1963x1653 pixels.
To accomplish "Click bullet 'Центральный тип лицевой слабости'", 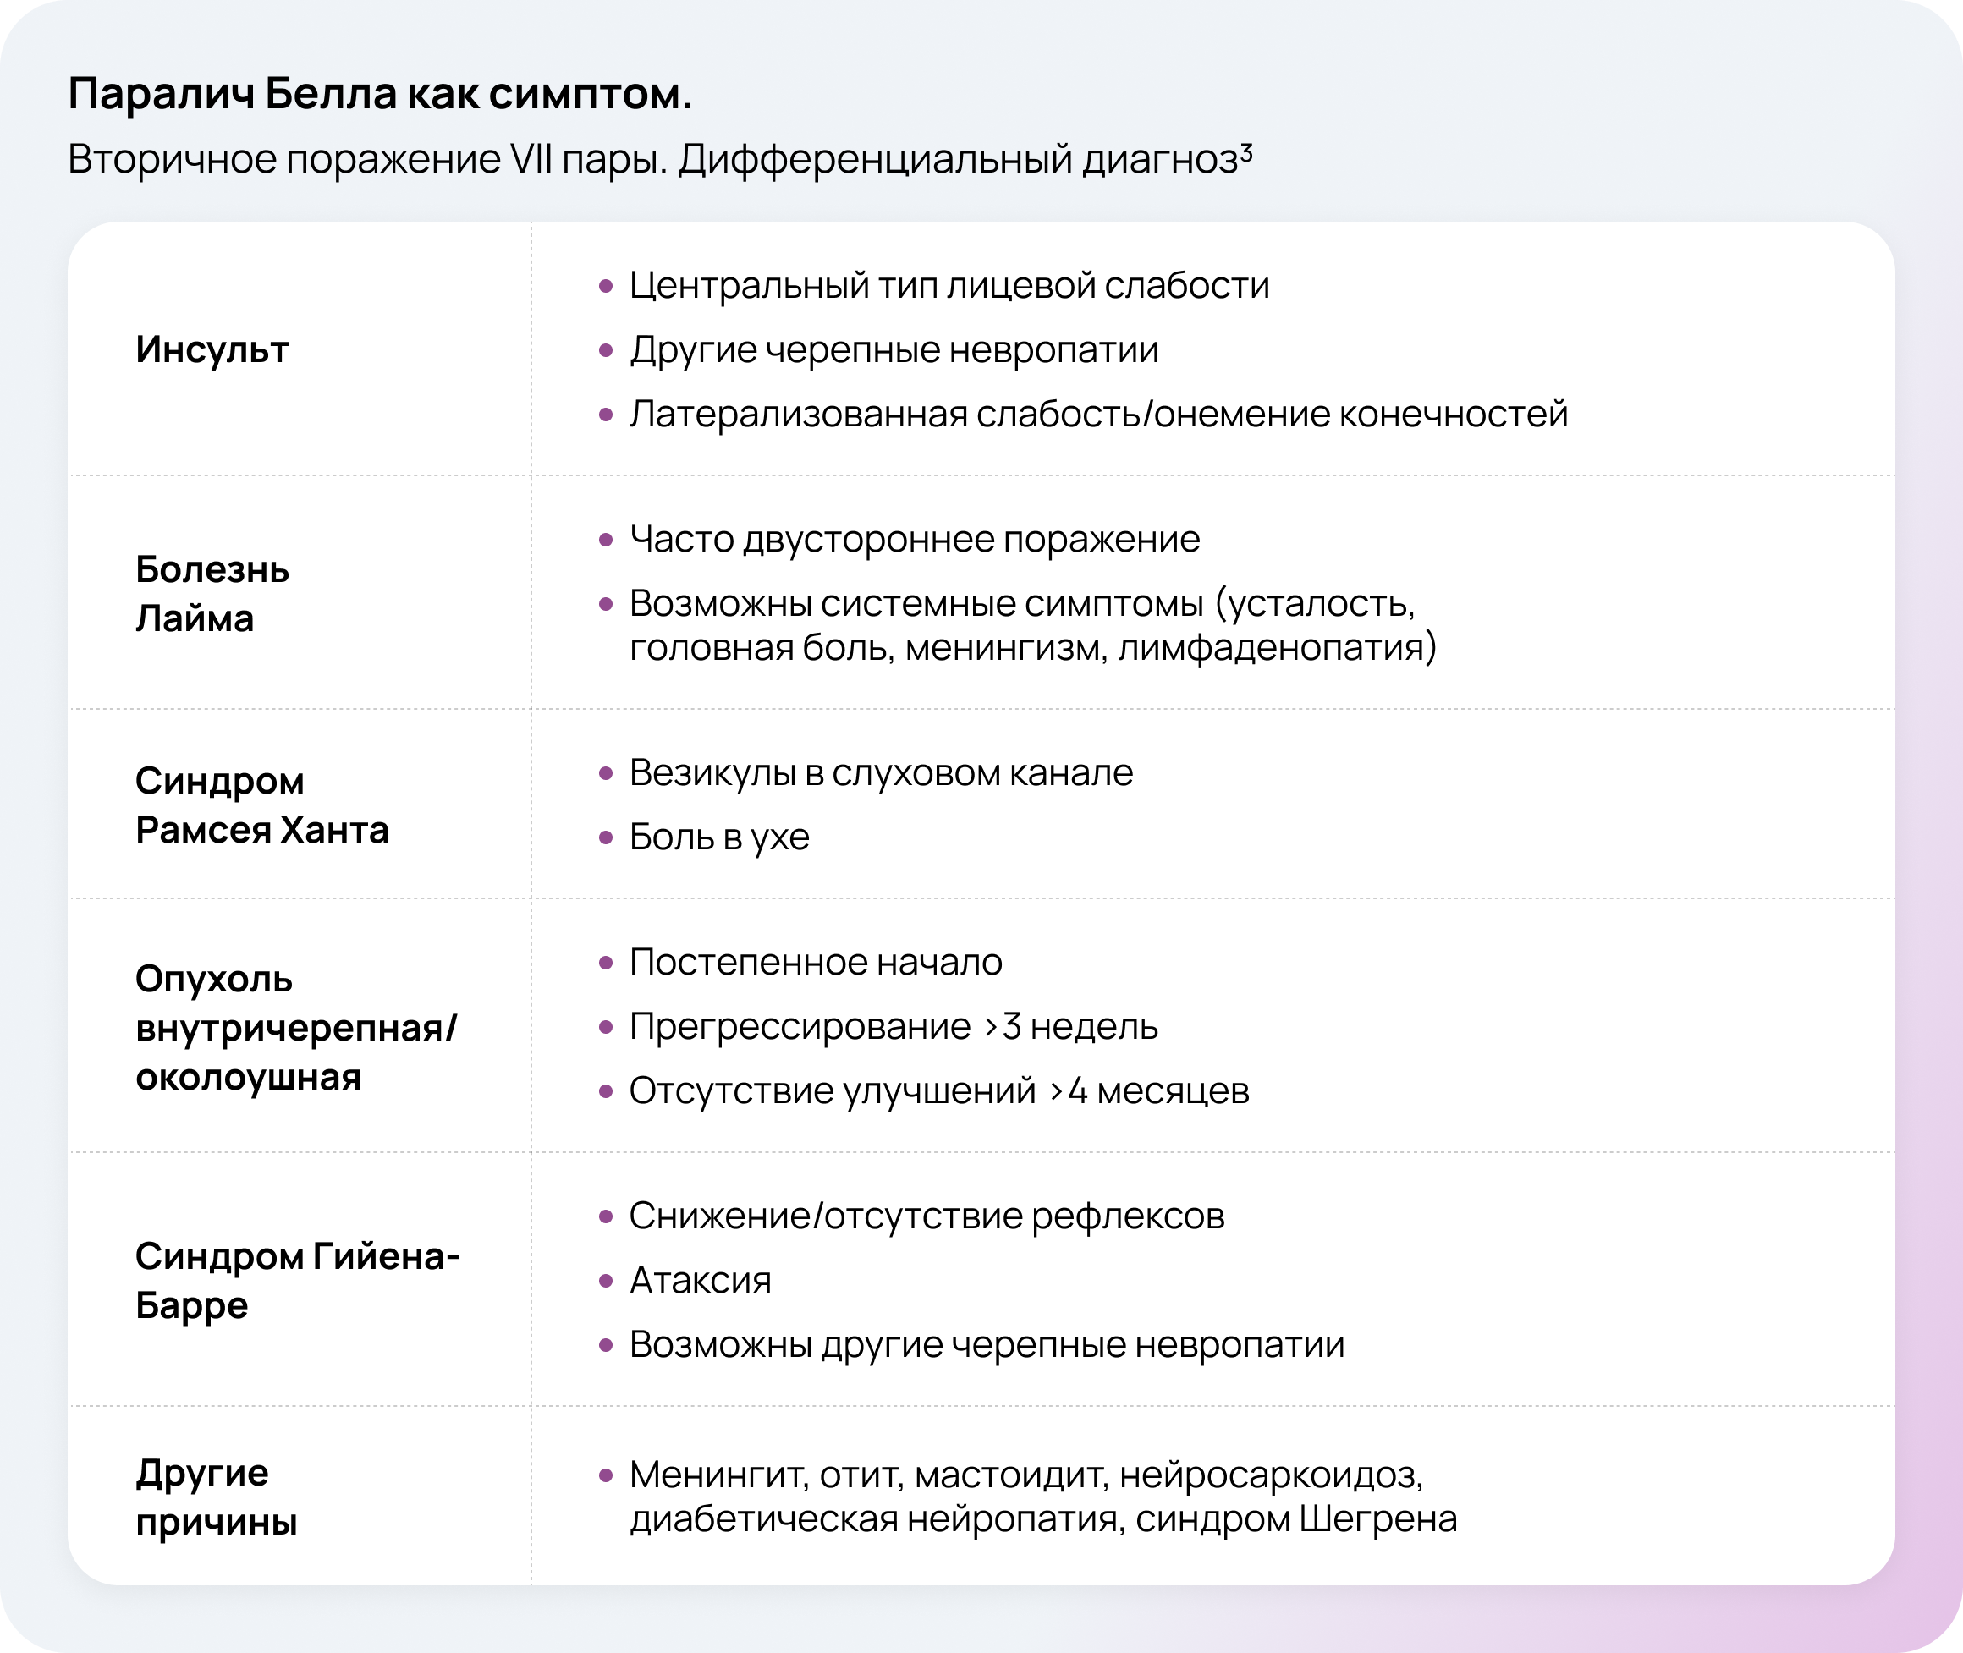I will [949, 286].
